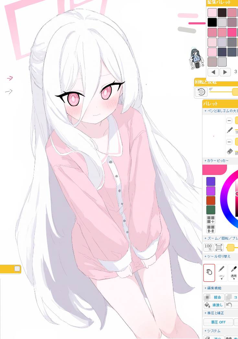Collapse the 筆圧と補正 section
238x339 pixels.
click(220, 313)
